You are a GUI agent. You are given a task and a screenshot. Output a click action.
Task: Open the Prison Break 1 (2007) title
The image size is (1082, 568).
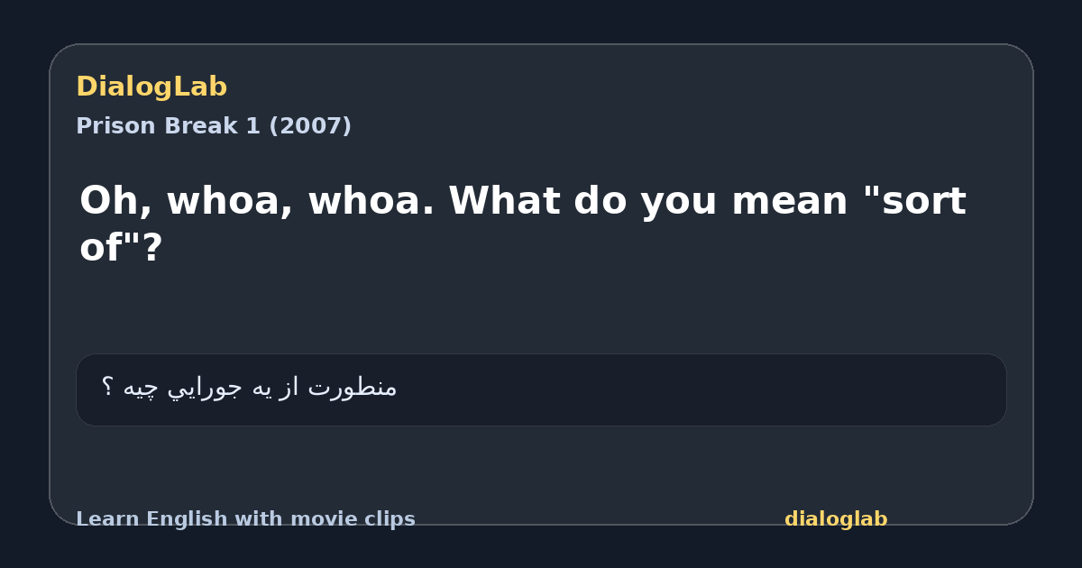(214, 126)
